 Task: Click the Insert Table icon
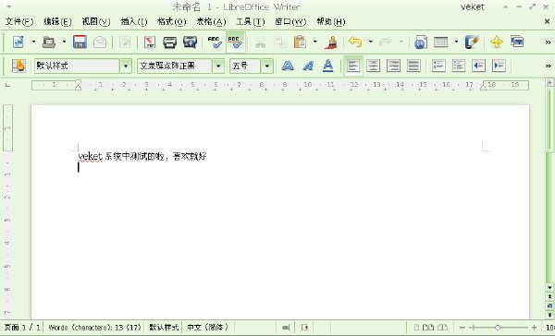tap(440, 42)
